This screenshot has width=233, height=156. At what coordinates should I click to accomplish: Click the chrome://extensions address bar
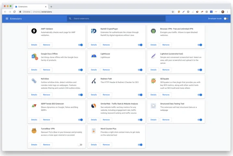97,12
